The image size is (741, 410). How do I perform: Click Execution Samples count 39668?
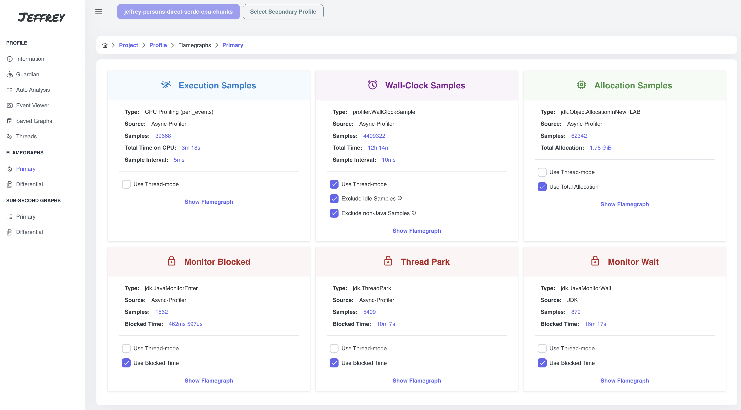[x=163, y=136]
